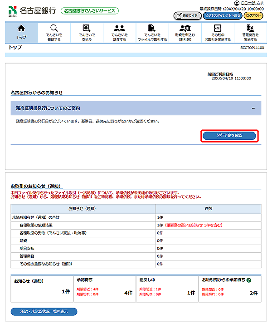Open その他のお取引を実施する menu

click(x=218, y=32)
